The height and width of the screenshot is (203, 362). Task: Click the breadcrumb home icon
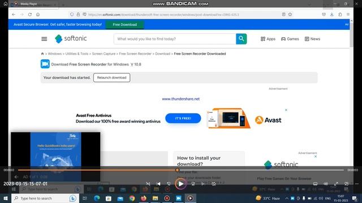[x=42, y=54]
